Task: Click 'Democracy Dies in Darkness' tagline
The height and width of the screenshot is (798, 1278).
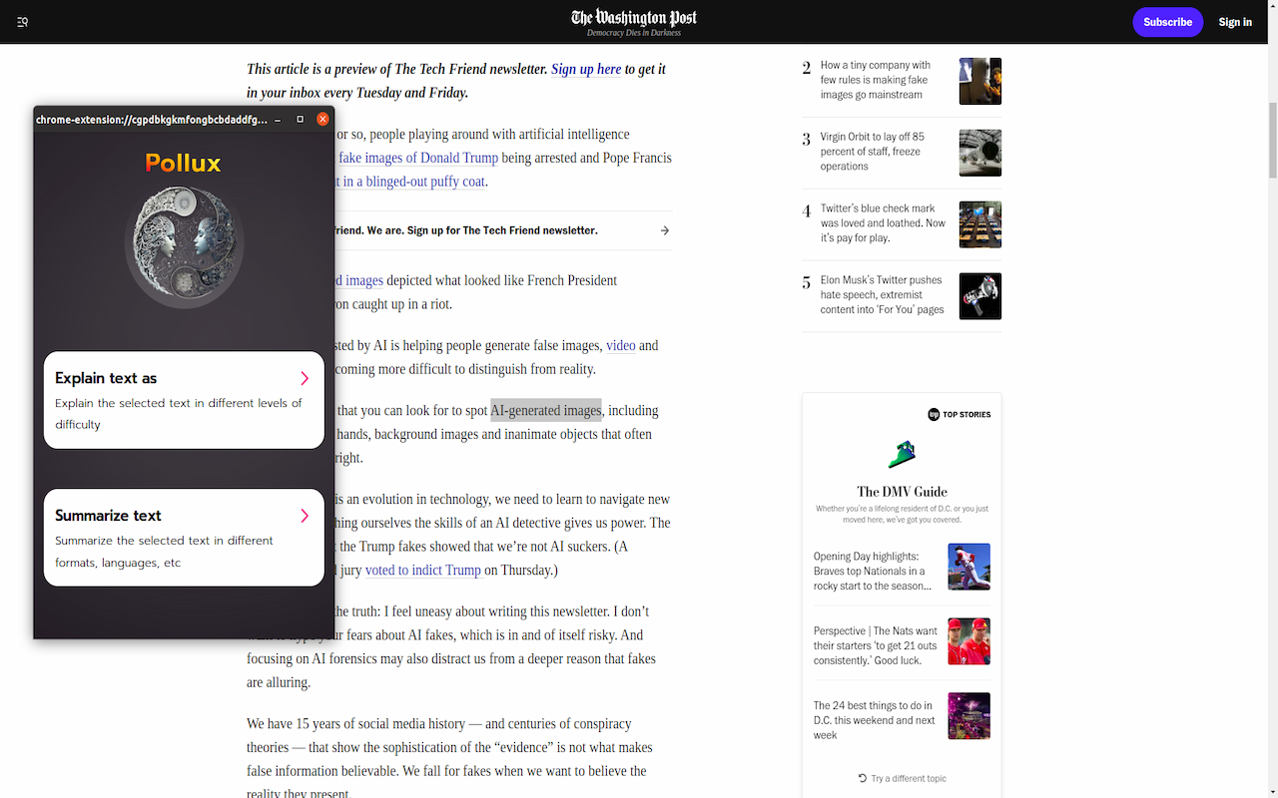Action: tap(634, 33)
